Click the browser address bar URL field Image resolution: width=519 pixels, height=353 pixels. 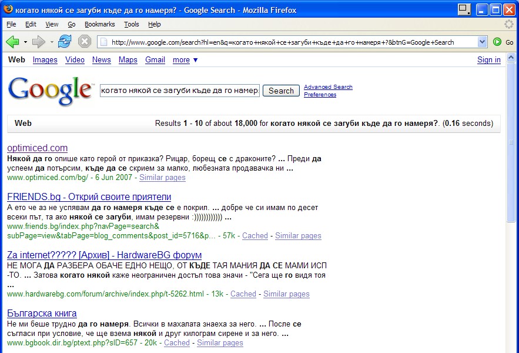coord(293,42)
